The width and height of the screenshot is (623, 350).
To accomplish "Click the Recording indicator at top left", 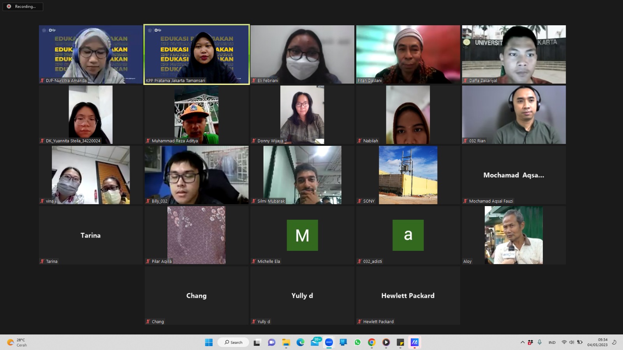I will pos(23,7).
